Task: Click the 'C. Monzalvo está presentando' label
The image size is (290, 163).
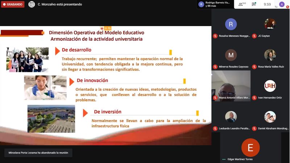Action: [60, 4]
